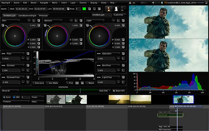Open the Scene menu

[x=17, y=3]
